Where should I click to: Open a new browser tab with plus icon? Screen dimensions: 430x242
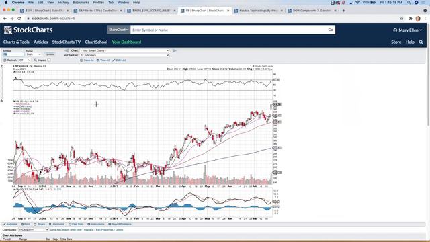343,11
